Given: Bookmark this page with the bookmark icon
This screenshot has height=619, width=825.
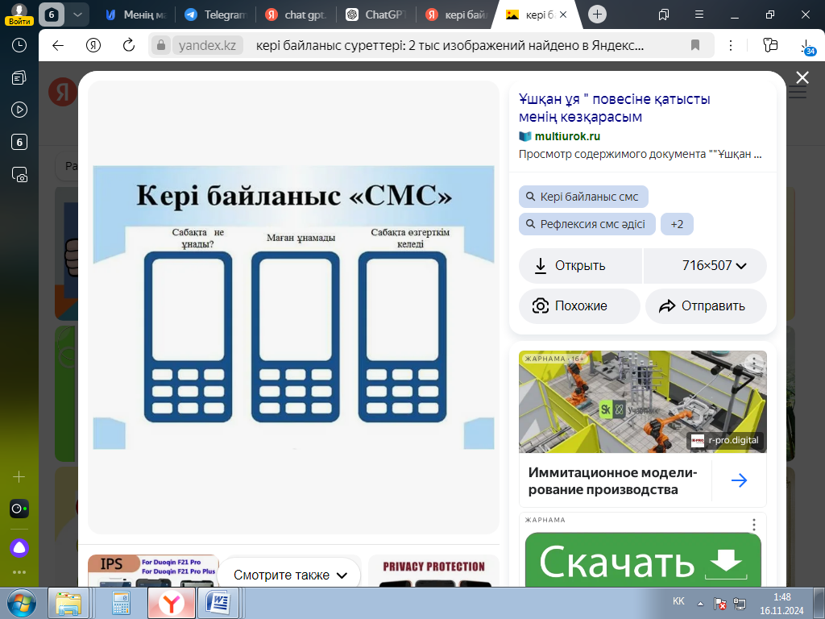Looking at the screenshot, I should 695,46.
